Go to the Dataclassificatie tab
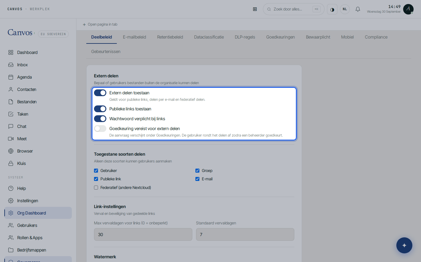 [x=209, y=37]
